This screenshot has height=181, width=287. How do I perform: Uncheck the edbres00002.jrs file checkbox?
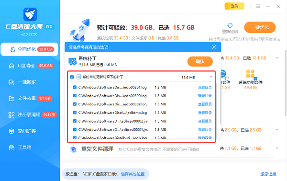pos(75,121)
